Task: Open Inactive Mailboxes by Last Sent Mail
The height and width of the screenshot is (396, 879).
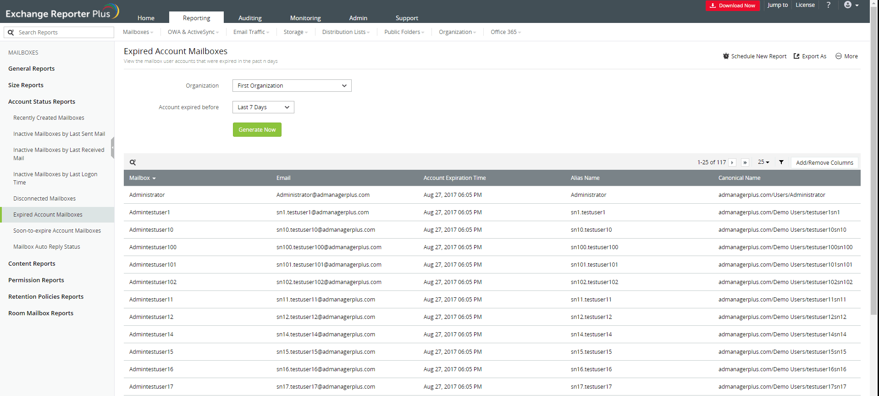Action: click(x=59, y=134)
